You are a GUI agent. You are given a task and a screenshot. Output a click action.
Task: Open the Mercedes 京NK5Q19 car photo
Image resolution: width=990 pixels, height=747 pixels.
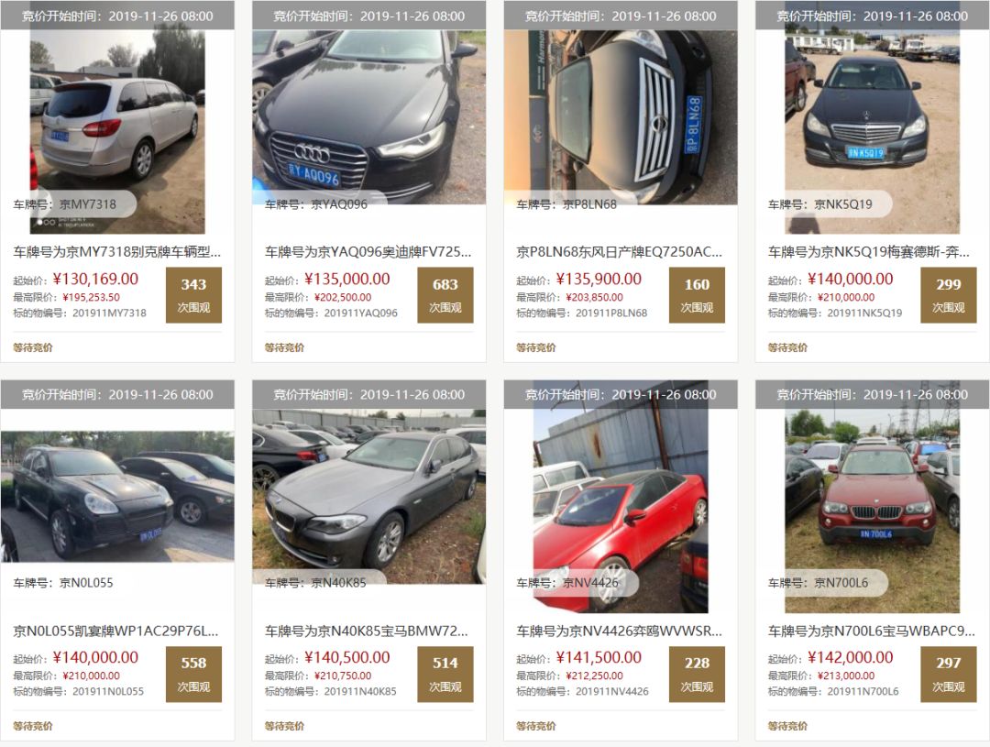coord(872,131)
